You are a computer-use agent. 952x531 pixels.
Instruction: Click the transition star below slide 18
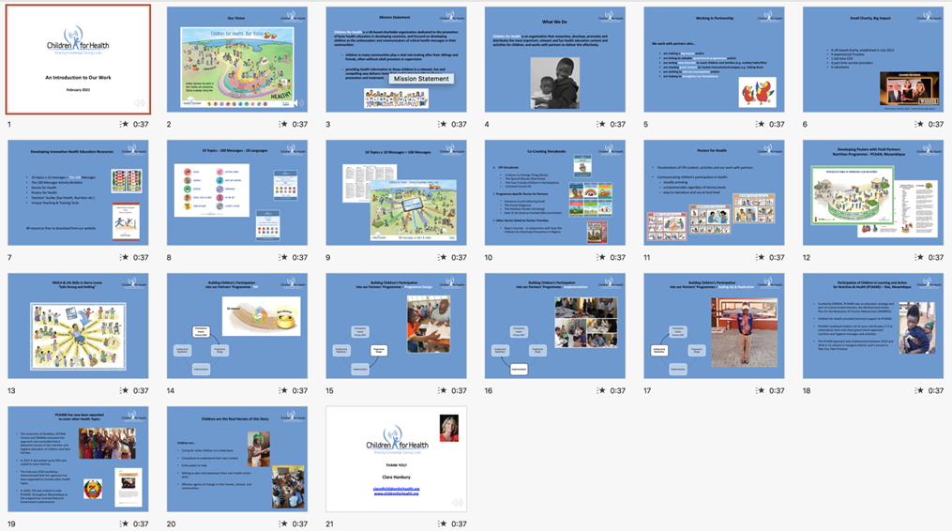[920, 390]
